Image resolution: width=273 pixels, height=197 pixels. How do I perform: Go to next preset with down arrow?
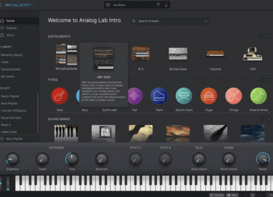[x=166, y=5]
